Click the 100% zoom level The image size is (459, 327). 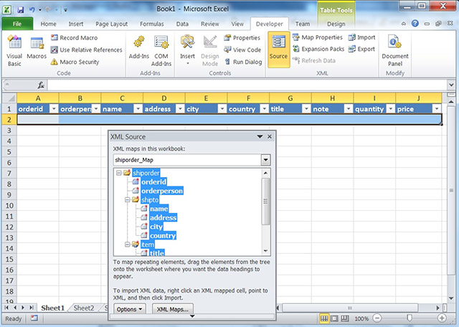click(x=361, y=318)
